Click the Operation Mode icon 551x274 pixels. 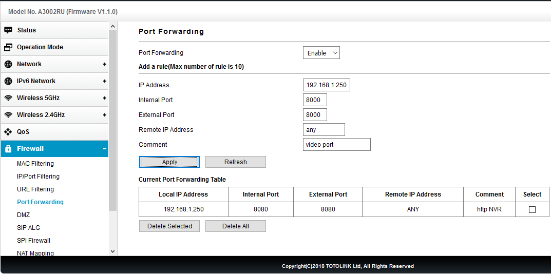coord(8,47)
